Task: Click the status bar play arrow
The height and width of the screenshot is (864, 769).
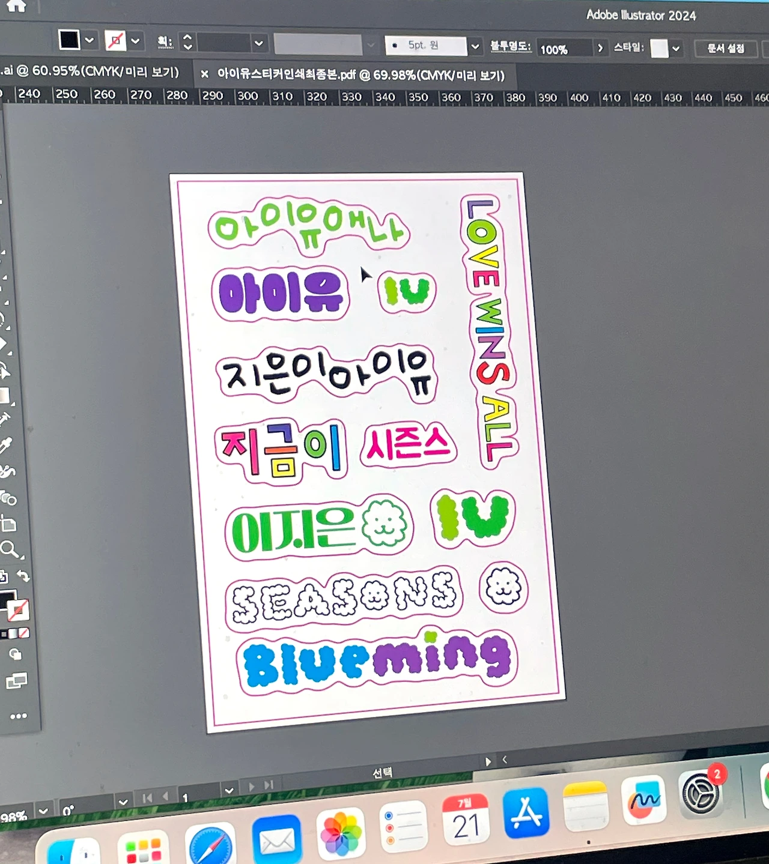Action: point(488,761)
